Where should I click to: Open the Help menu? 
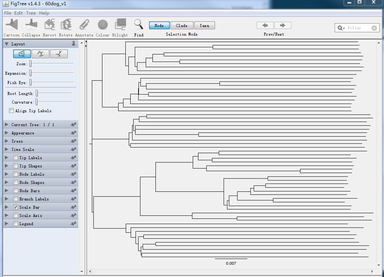44,13
